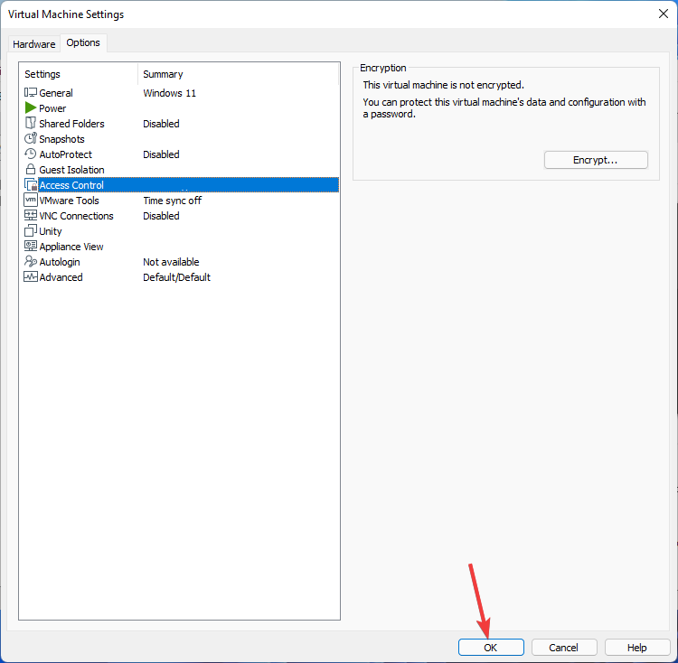Click the Advanced graph icon
This screenshot has width=678, height=663.
tap(30, 277)
